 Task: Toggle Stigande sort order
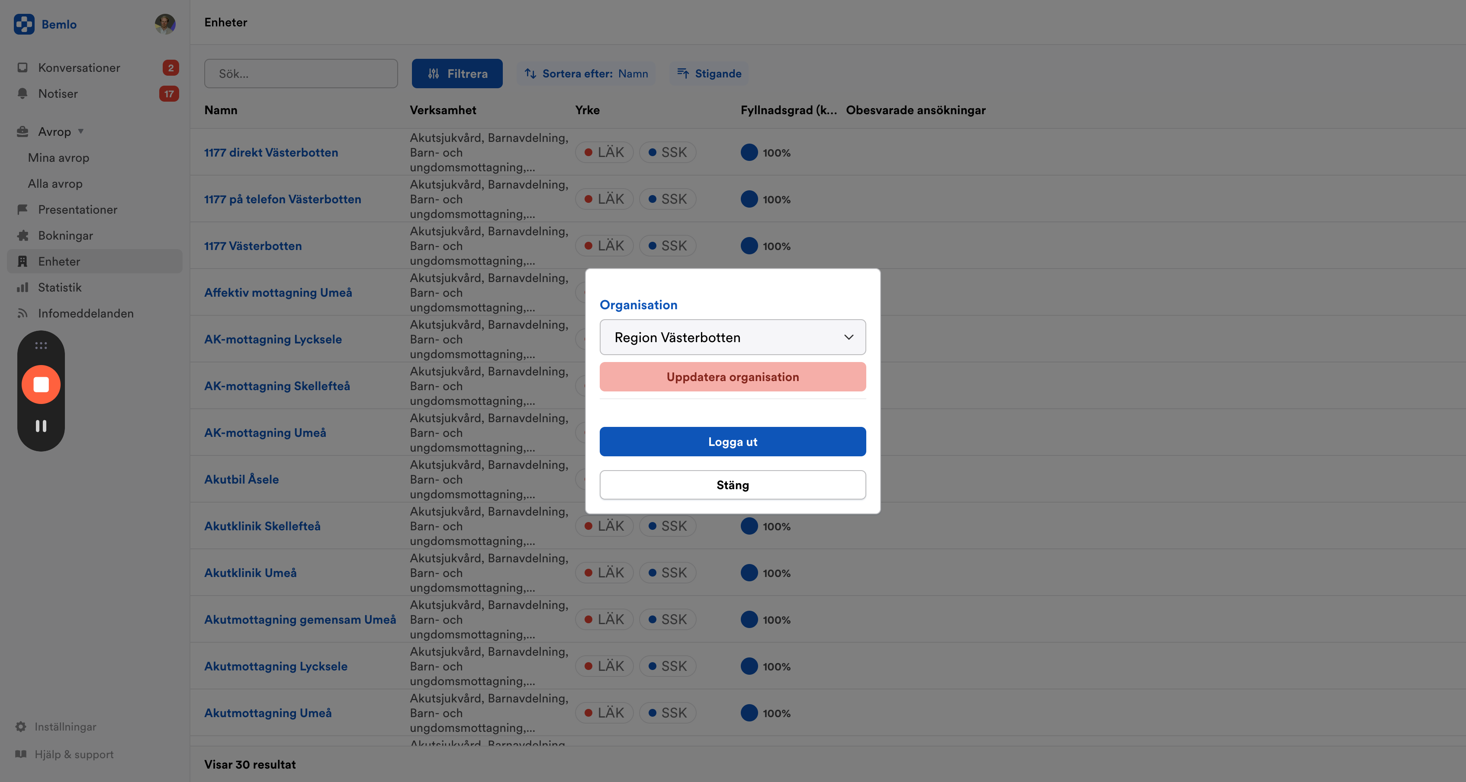(x=708, y=74)
